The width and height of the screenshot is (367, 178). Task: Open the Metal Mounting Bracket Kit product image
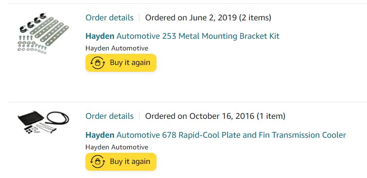coord(43,33)
